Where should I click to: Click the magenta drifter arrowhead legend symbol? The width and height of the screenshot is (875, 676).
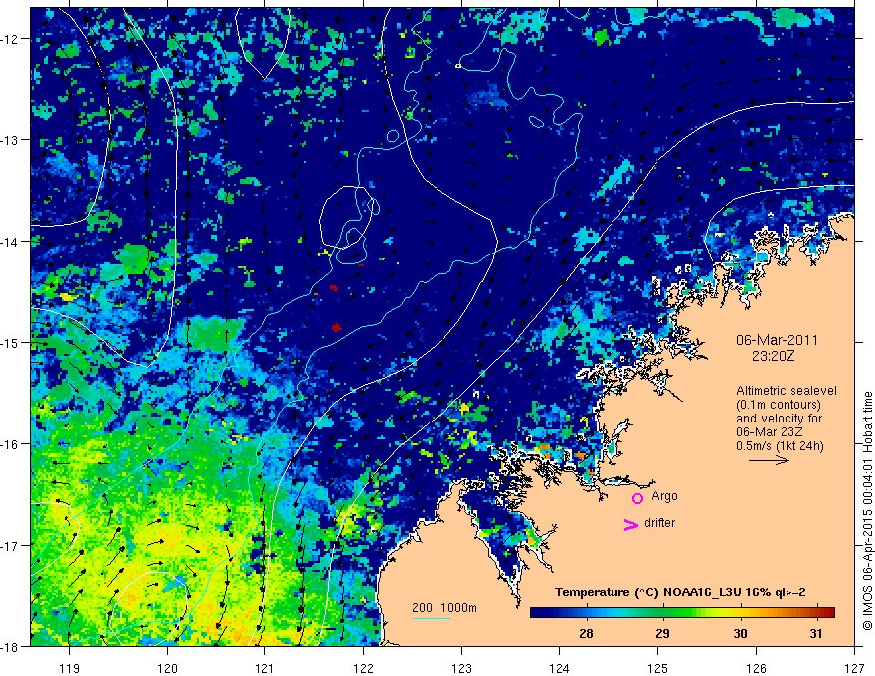(630, 524)
